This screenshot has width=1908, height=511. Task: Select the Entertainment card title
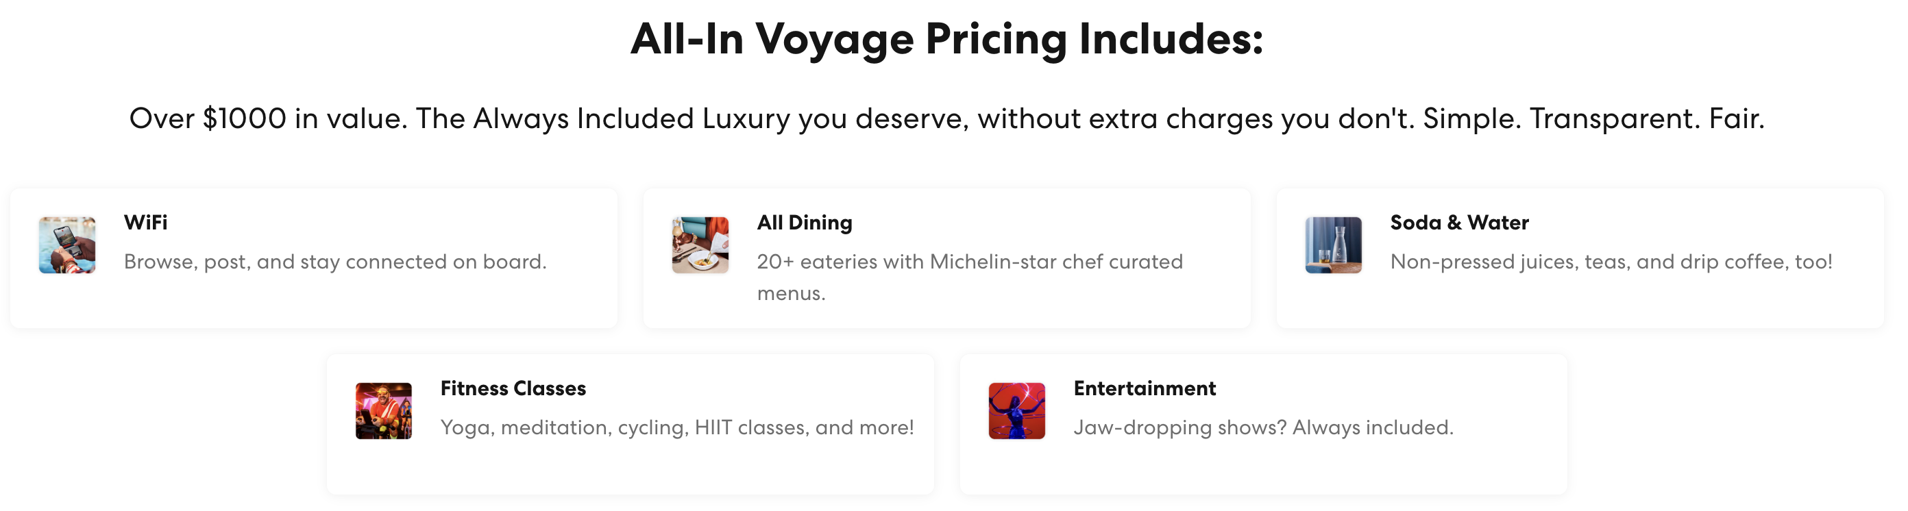click(x=1145, y=389)
